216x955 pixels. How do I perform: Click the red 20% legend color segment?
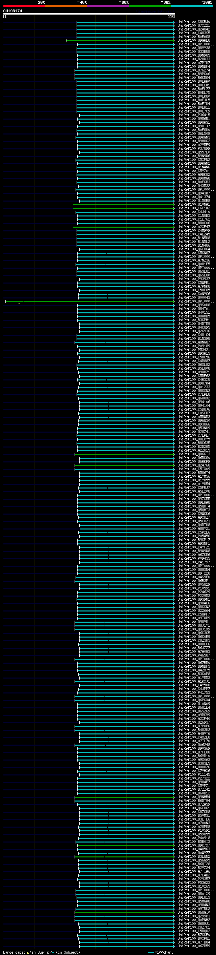tap(24, 6)
